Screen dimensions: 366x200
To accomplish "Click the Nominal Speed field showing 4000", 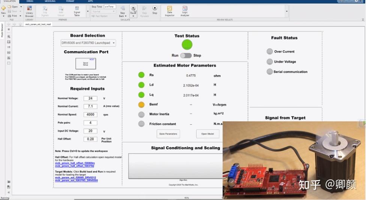I will pos(90,115).
